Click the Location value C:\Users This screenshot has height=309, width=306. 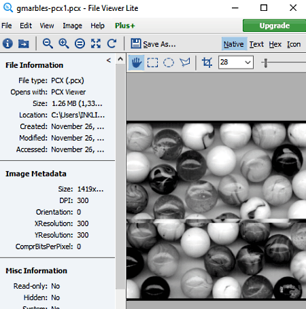pos(78,115)
